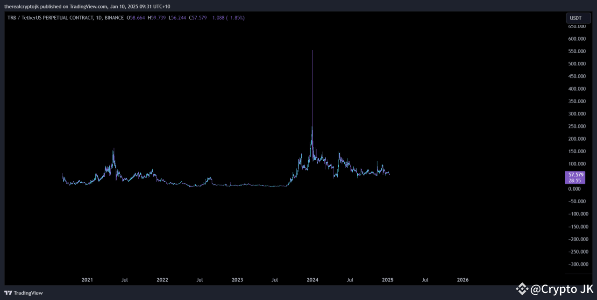Open the price scale context options on 650.000
This screenshot has width=597, height=300.
click(576, 26)
